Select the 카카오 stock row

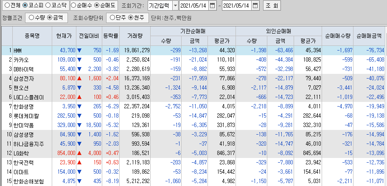click(x=193, y=60)
